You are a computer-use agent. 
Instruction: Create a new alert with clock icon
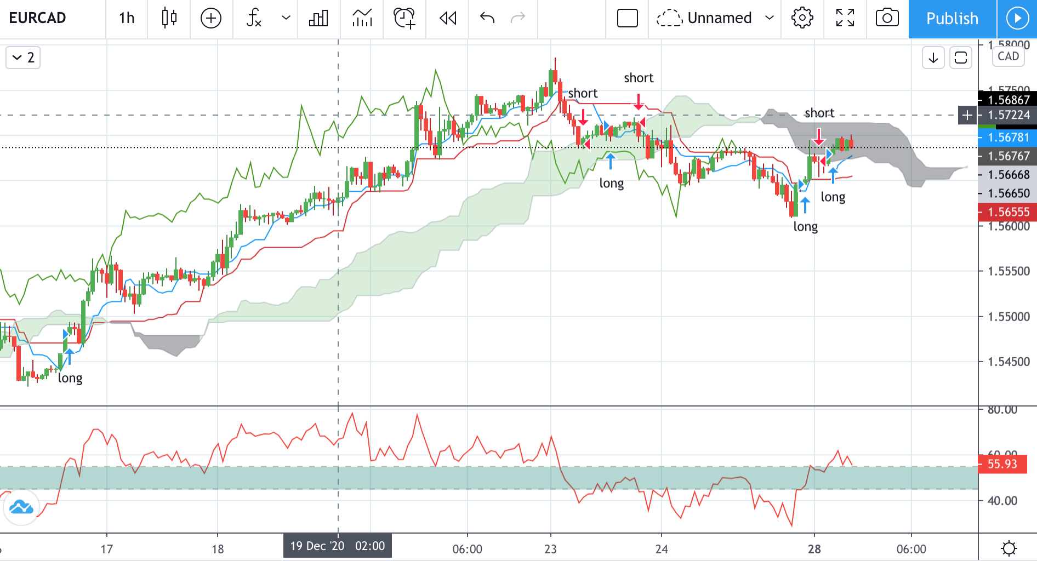[x=404, y=18]
